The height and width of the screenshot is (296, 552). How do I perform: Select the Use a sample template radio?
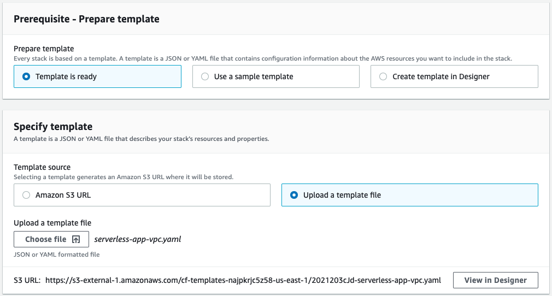point(205,76)
